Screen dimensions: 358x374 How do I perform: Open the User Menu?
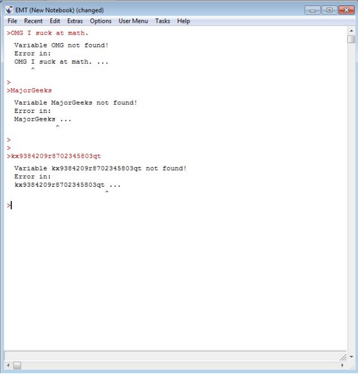click(133, 21)
